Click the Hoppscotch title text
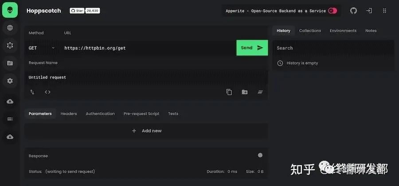 (x=44, y=11)
